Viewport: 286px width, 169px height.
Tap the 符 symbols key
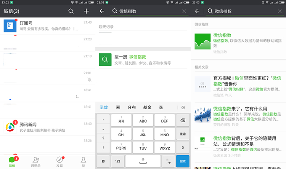click(103, 161)
